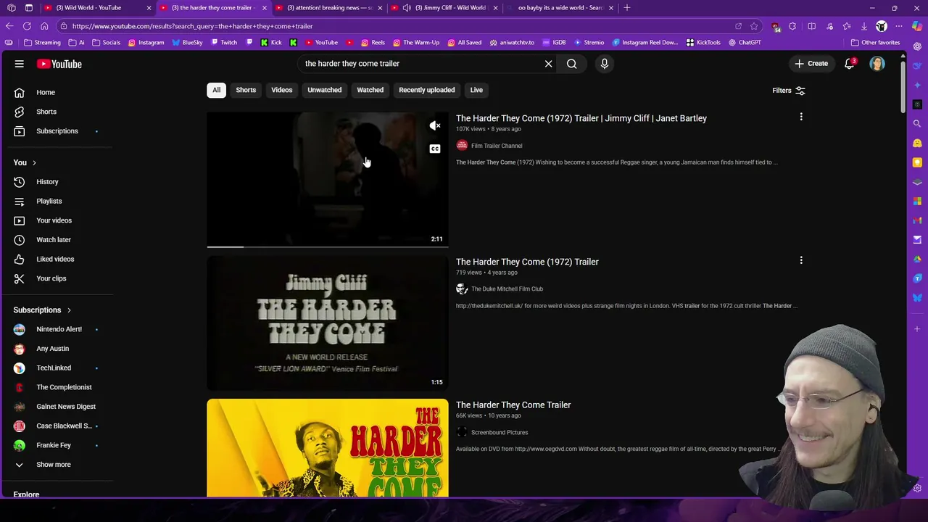This screenshot has width=928, height=522.
Task: Open the yellow Harder They Come thumbnail
Action: coord(328,448)
